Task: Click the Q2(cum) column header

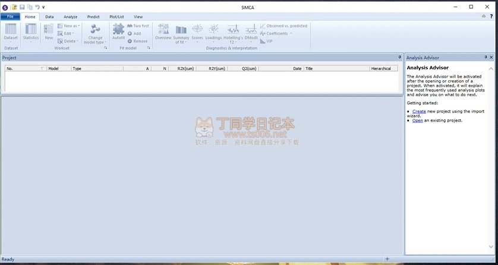Action: 243,68
